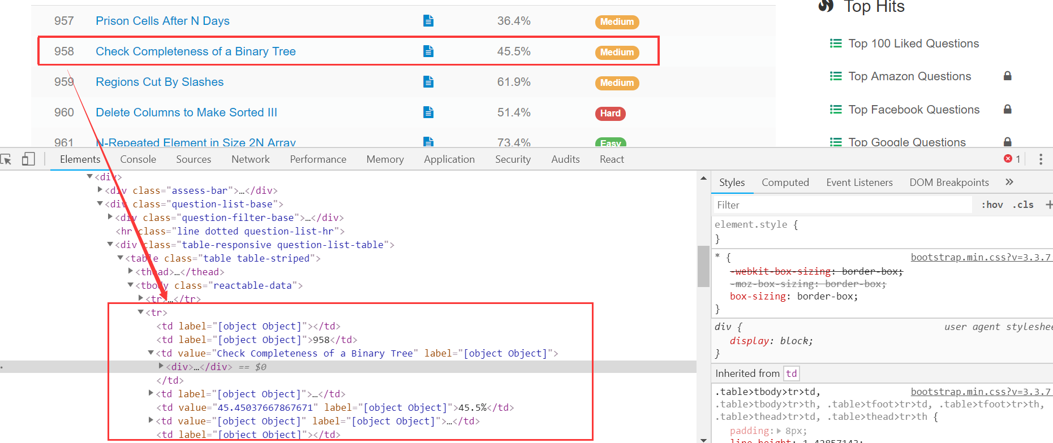Open the red error count indicator in DevTools

tap(1012, 159)
